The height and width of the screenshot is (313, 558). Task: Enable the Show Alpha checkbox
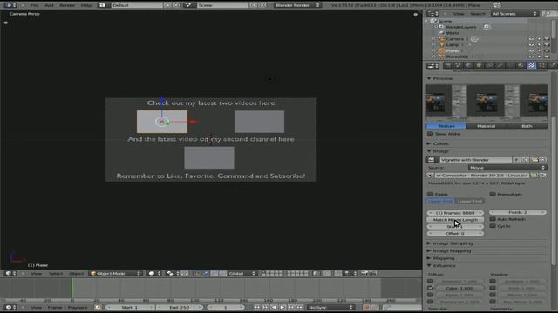[x=430, y=134]
